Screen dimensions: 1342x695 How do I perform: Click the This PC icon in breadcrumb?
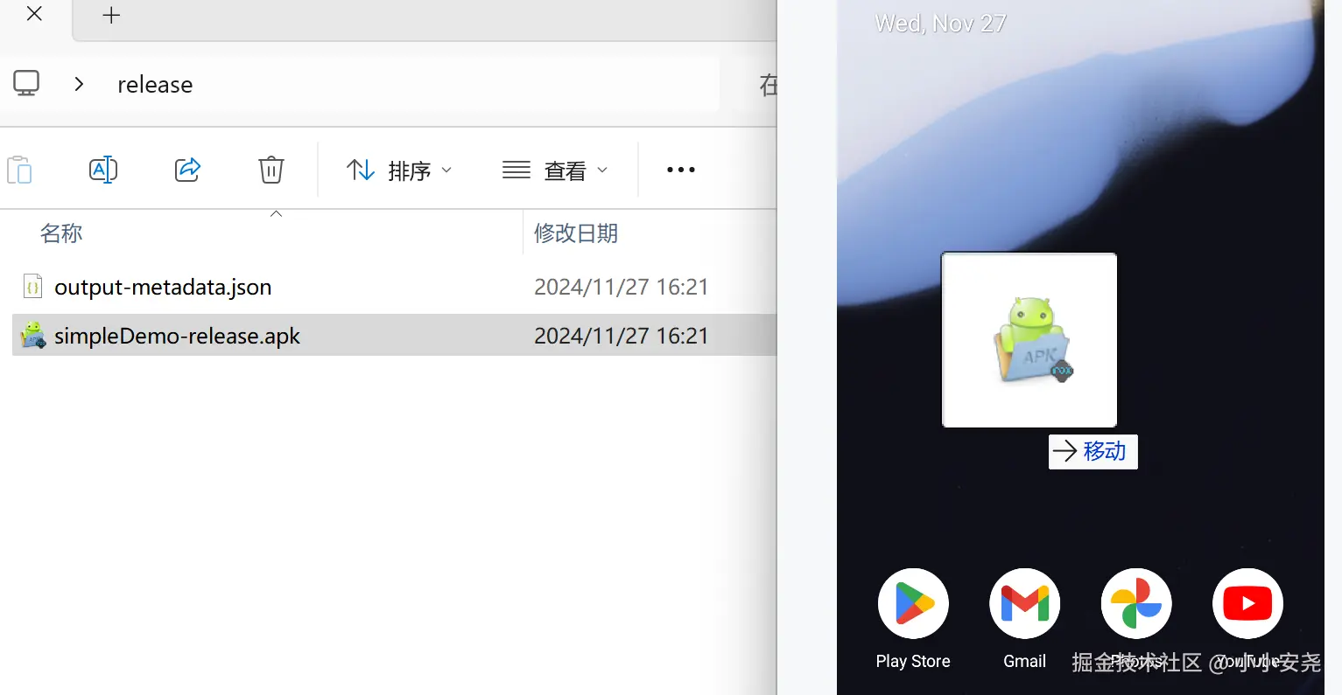[x=25, y=81]
